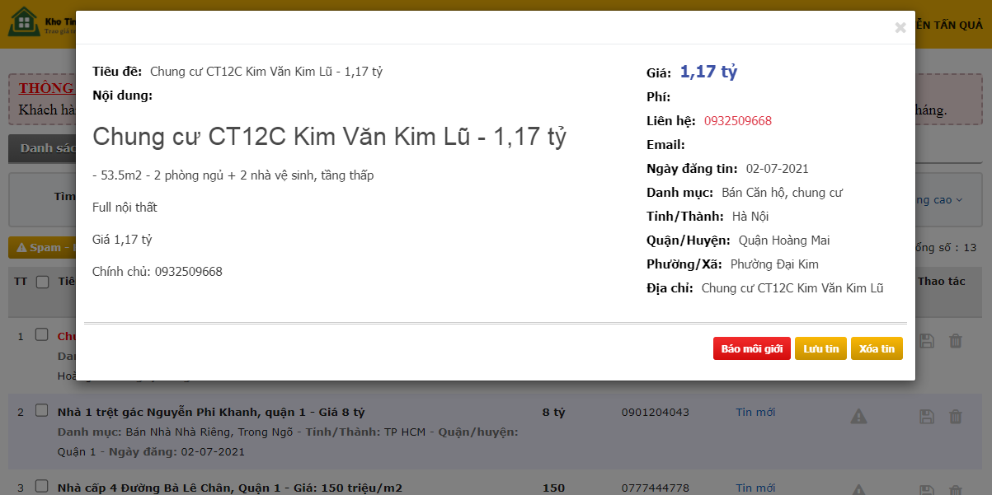Click the Tin mới status in row 2
This screenshot has width=992, height=495.
(x=755, y=412)
